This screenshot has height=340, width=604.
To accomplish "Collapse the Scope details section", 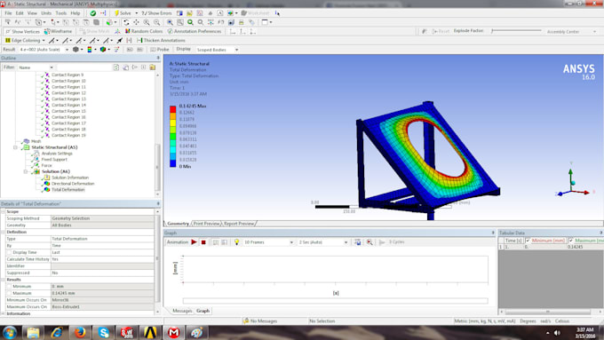I will [3, 212].
